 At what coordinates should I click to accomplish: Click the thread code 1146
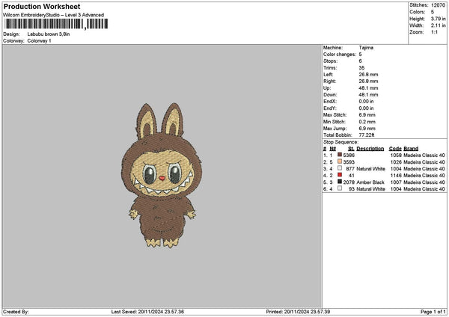[x=396, y=176]
